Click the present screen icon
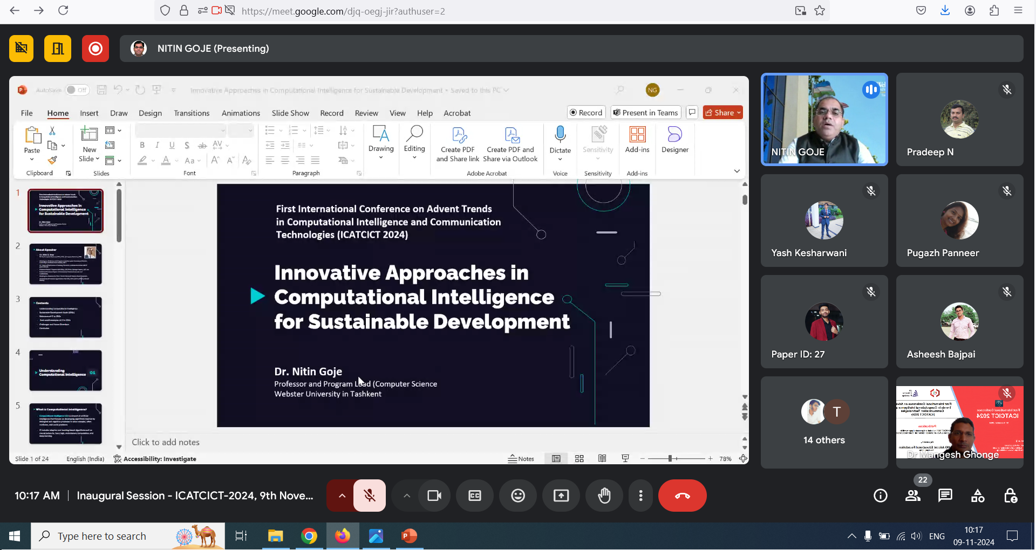Image resolution: width=1036 pixels, height=550 pixels. pyautogui.click(x=561, y=496)
